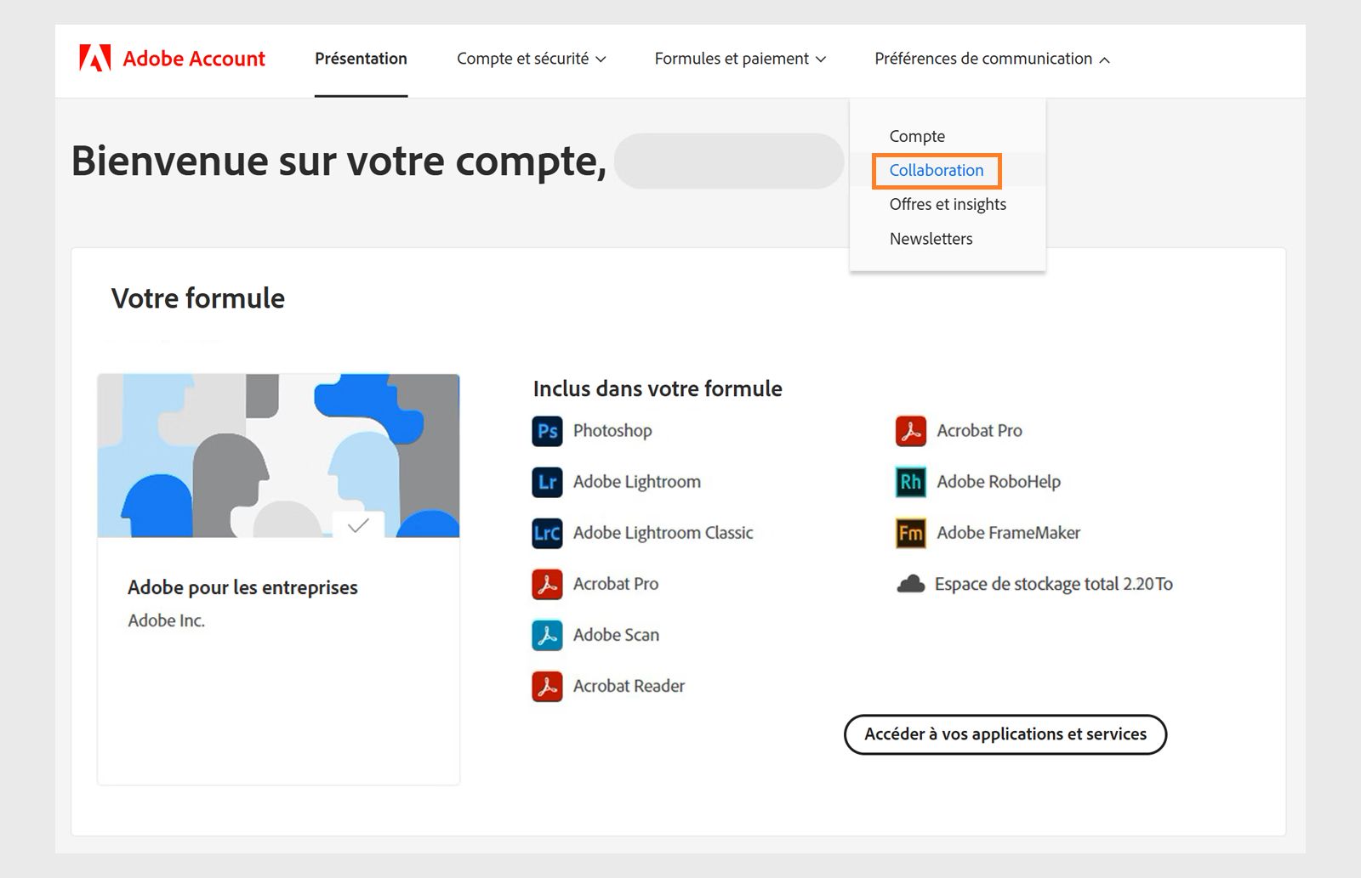Click the Adobe Lightroom Classic label
This screenshot has width=1361, height=878.
(x=663, y=533)
